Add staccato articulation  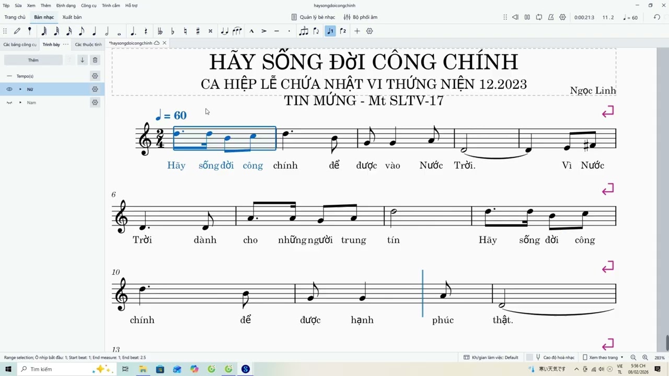(289, 31)
